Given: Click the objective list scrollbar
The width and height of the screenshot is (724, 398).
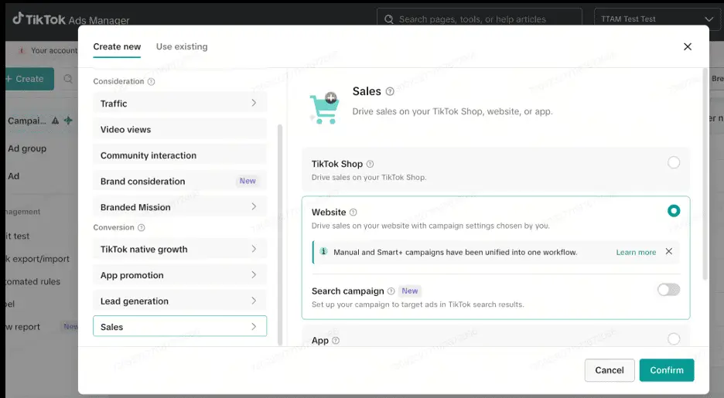Looking at the screenshot, I should (x=280, y=234).
